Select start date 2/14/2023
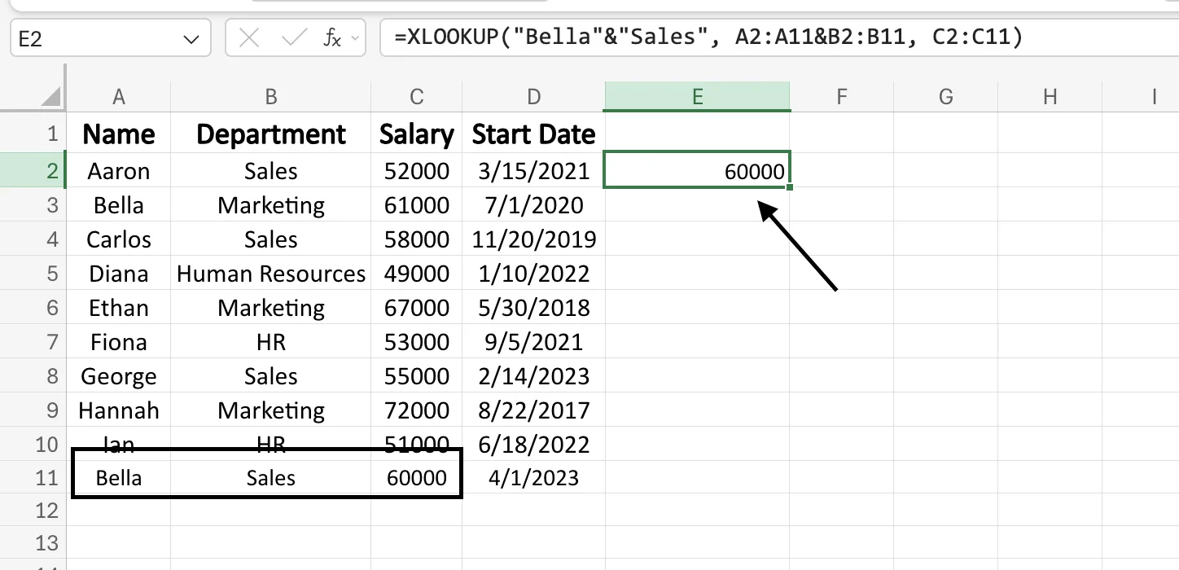1179x570 pixels. tap(534, 376)
